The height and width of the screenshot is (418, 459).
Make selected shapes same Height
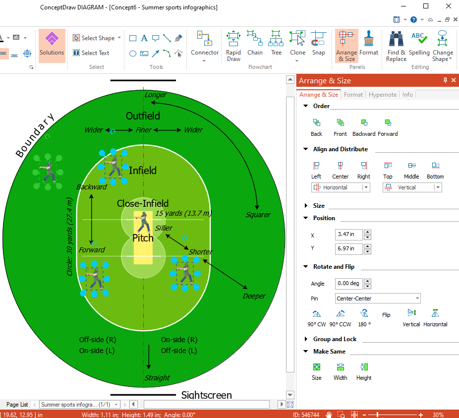364,372
